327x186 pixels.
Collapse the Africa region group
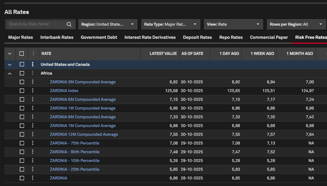pos(10,73)
